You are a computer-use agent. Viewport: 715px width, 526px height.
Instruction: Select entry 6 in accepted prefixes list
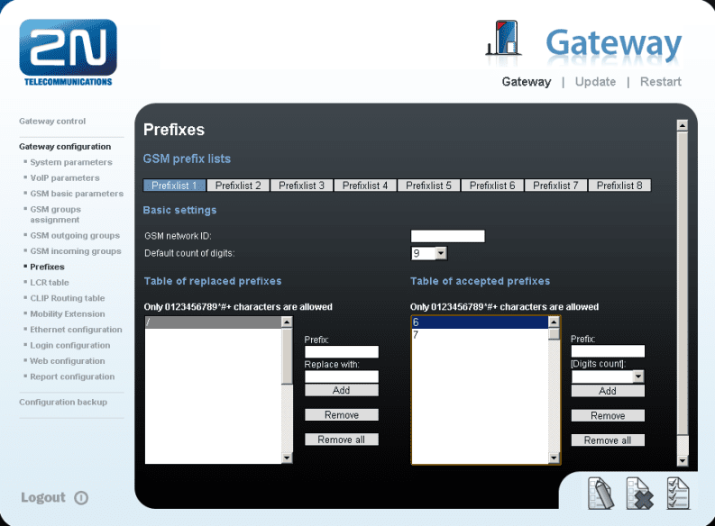[480, 322]
